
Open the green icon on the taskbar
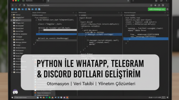pyautogui.click(x=50, y=97)
